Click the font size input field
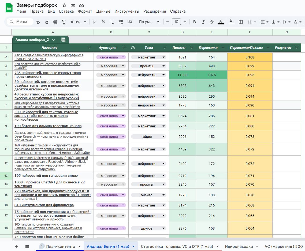Screen dimensions: 305x251 [176, 22]
